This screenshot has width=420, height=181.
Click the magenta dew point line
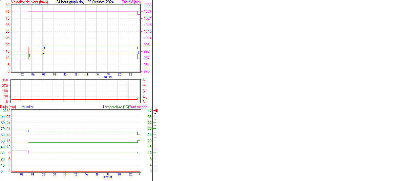(x=82, y=153)
